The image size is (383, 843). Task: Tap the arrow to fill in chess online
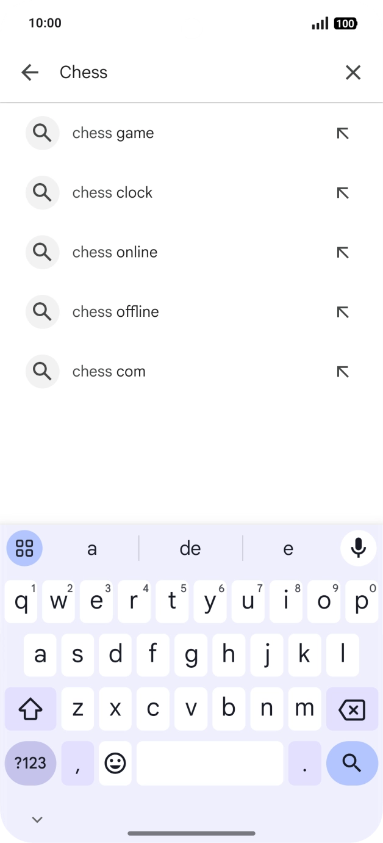coord(343,252)
